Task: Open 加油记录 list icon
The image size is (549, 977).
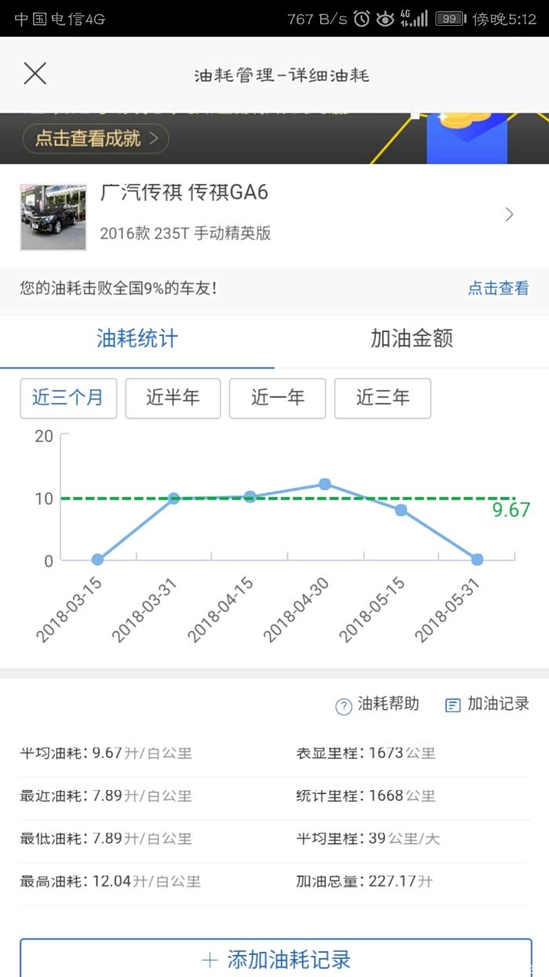Action: 453,705
